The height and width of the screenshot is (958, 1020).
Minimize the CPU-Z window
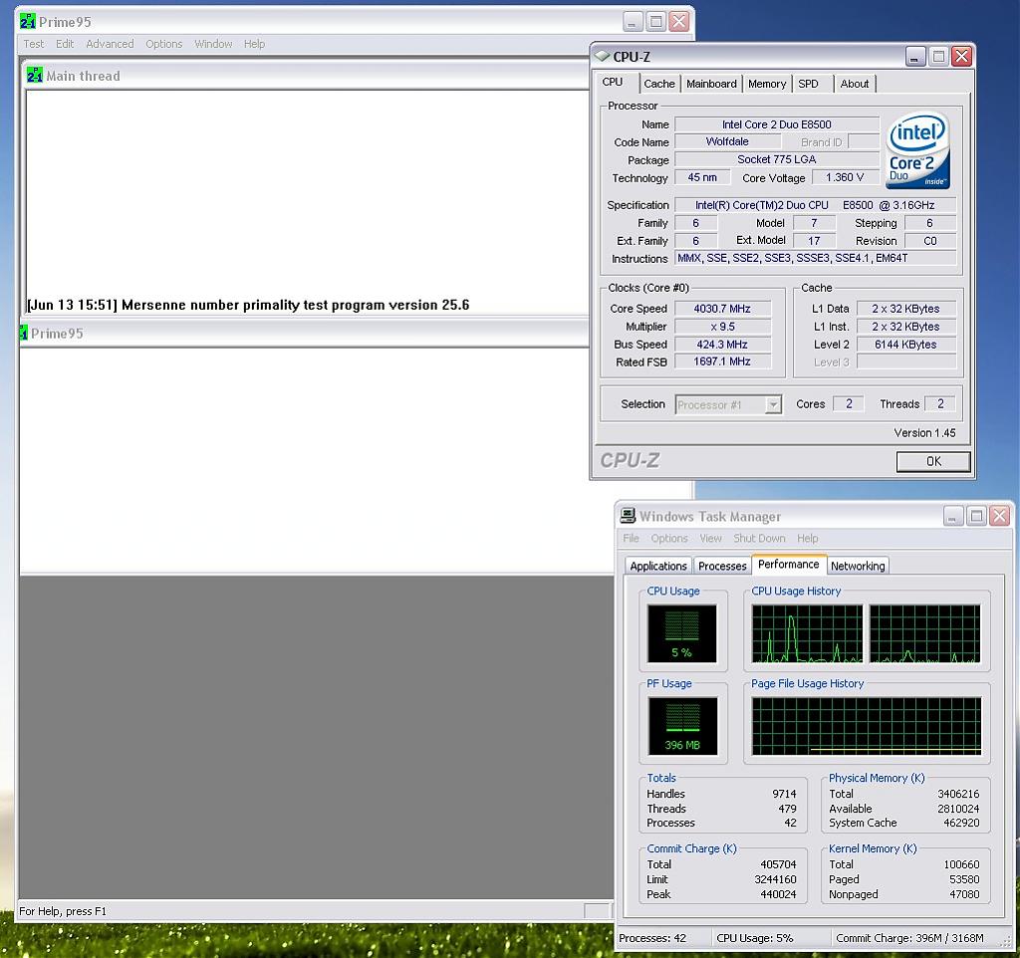(x=915, y=57)
